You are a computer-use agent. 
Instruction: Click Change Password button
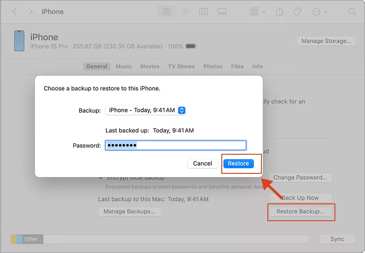click(x=300, y=177)
